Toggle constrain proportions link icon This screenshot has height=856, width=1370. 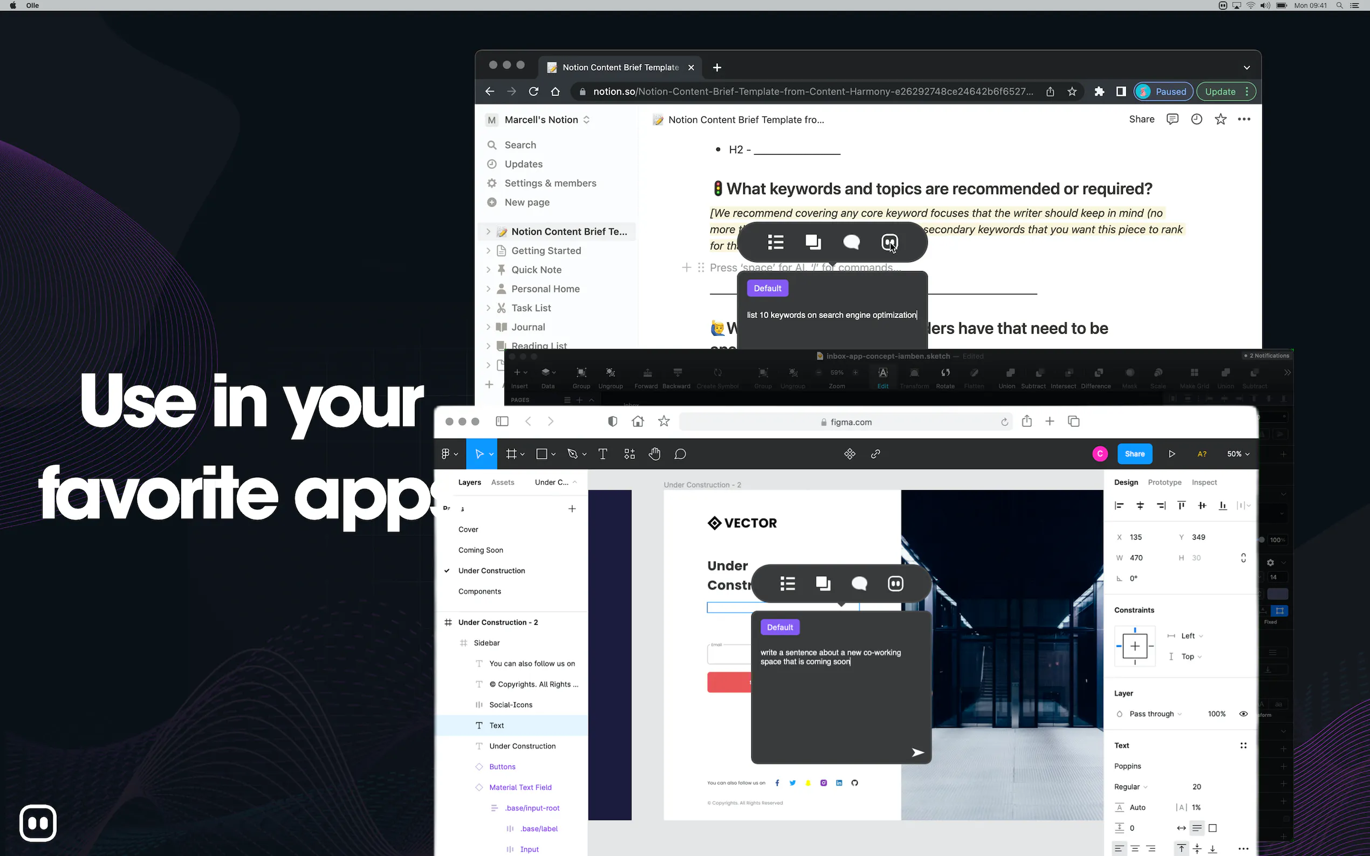click(1243, 558)
